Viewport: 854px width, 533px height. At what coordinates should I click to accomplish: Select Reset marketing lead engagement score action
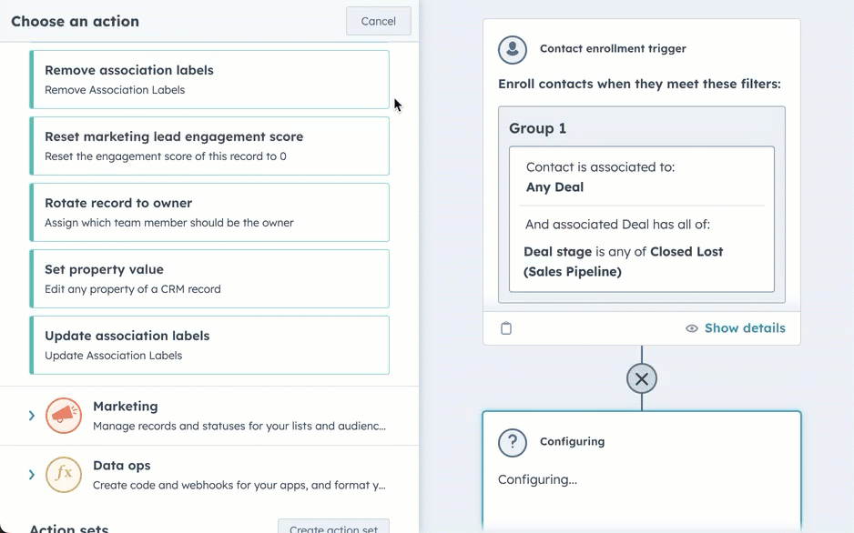[x=209, y=146]
